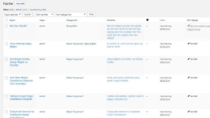Click admin author in the Biyografiler row
Viewport: 210px width, 118px height.
point(42,26)
